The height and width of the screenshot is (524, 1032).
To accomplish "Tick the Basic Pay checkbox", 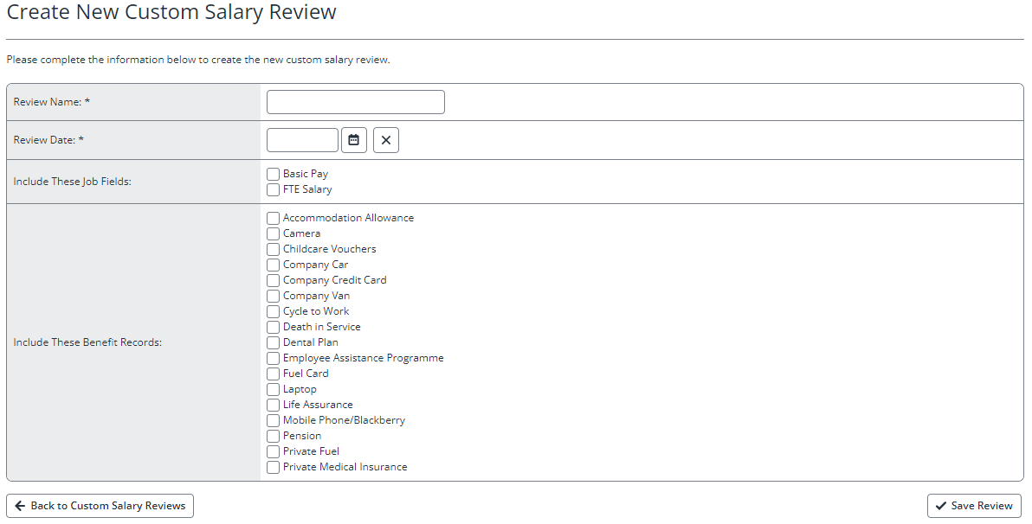I will tap(273, 174).
